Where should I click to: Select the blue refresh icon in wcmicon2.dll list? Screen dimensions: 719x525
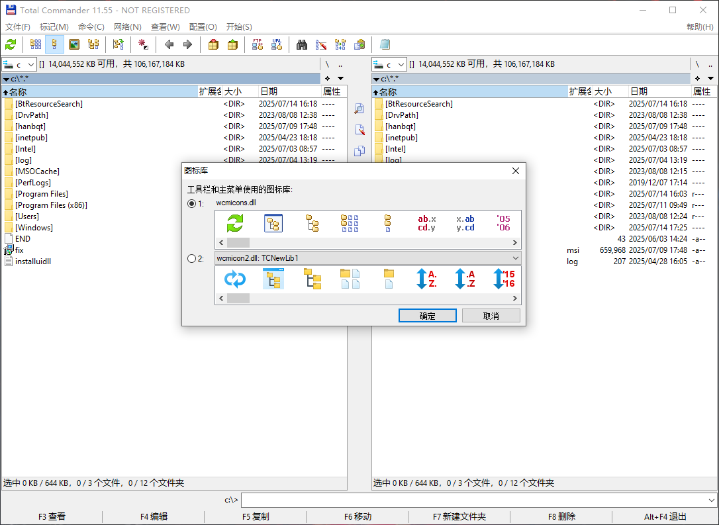235,279
